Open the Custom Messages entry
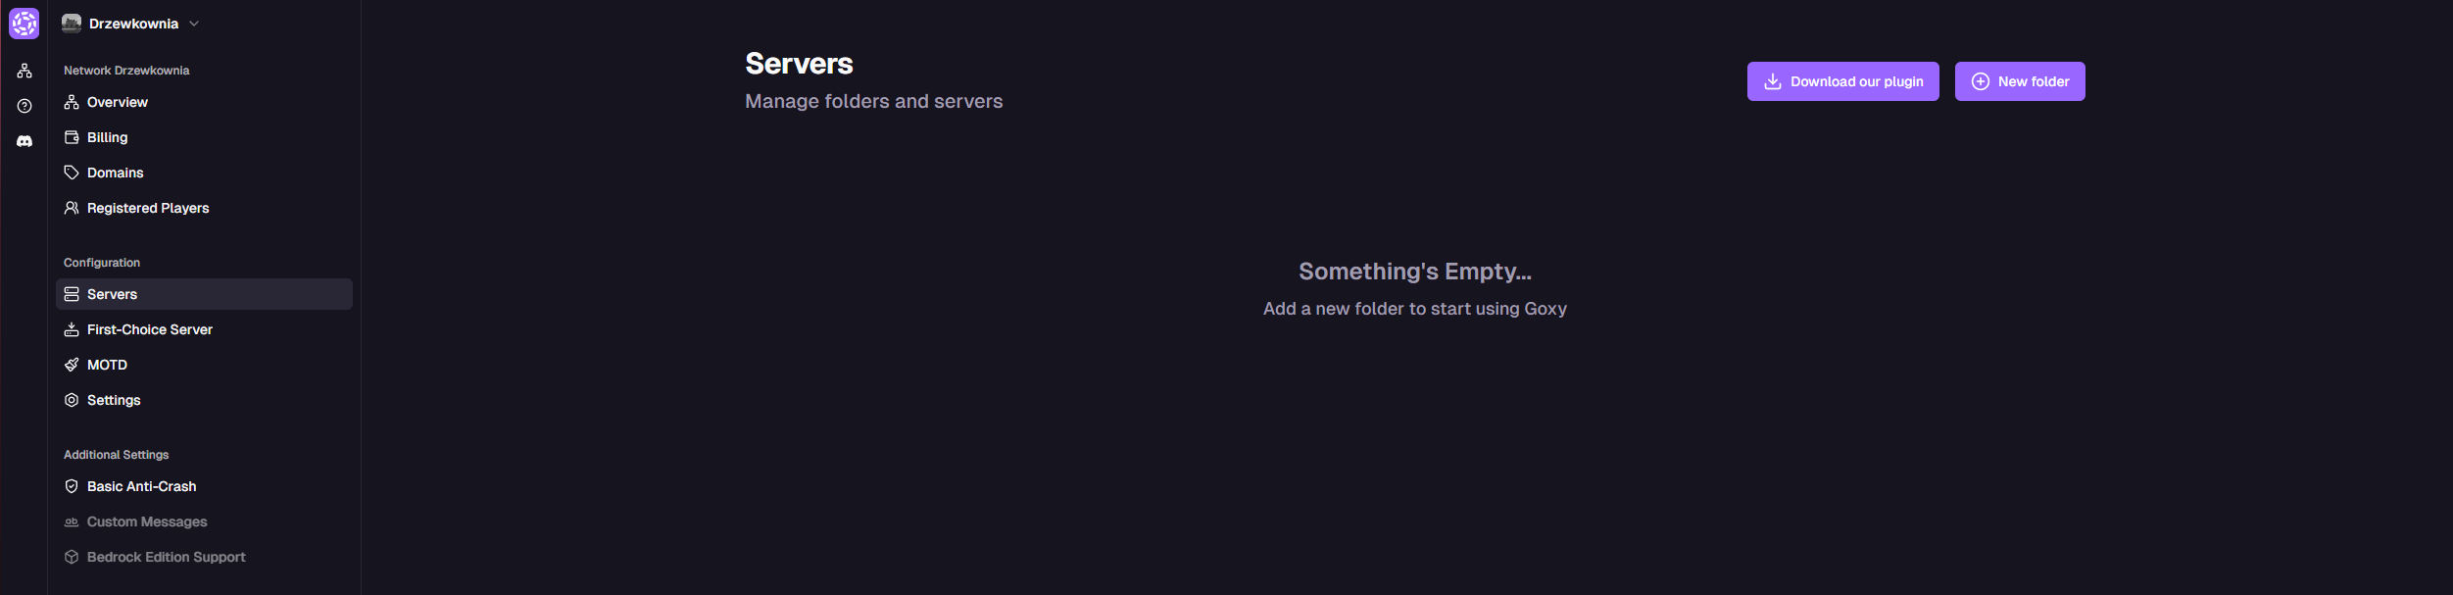 pyautogui.click(x=145, y=521)
